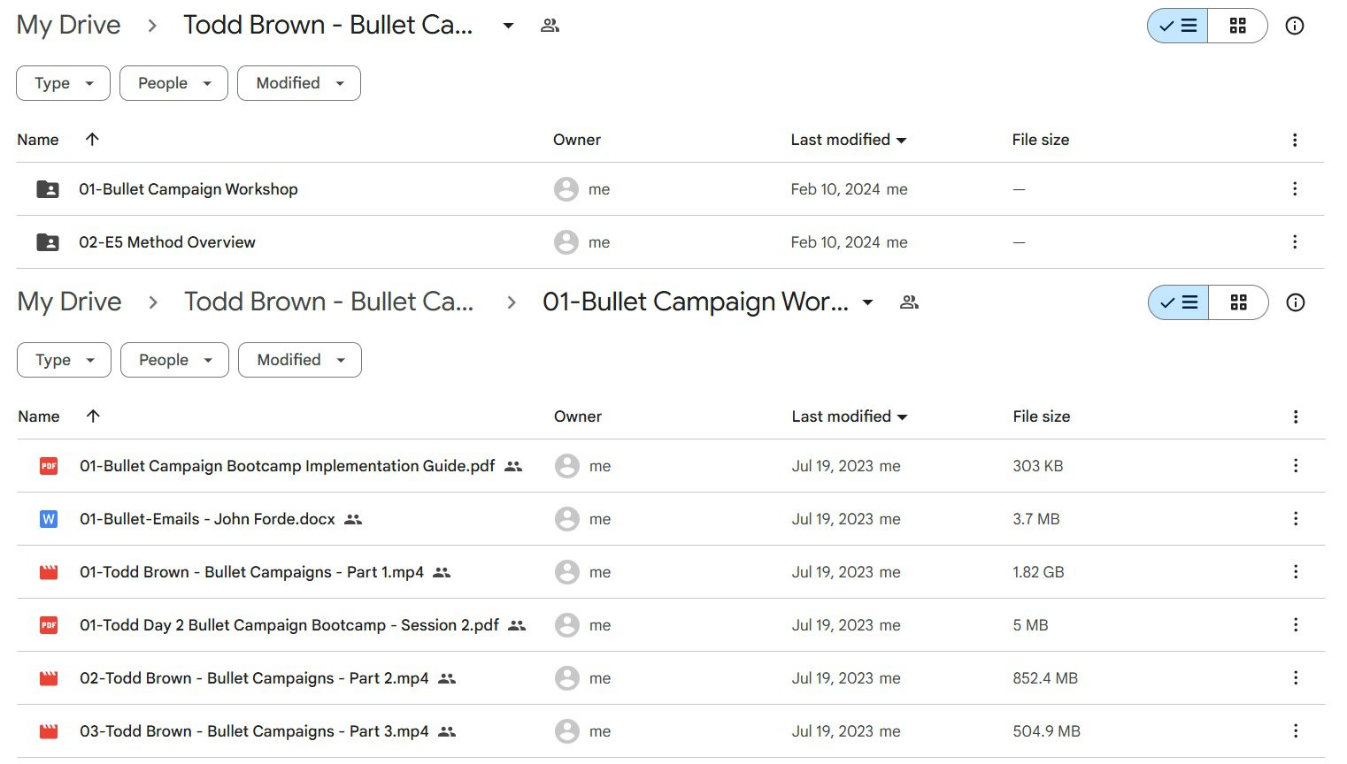Open Last modified column dropdown in lower view
The height and width of the screenshot is (764, 1347).
click(x=902, y=417)
